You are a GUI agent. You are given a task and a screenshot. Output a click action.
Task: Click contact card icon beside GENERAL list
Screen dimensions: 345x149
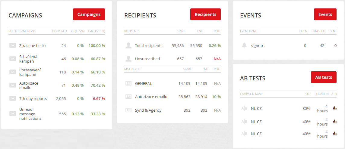click(128, 83)
